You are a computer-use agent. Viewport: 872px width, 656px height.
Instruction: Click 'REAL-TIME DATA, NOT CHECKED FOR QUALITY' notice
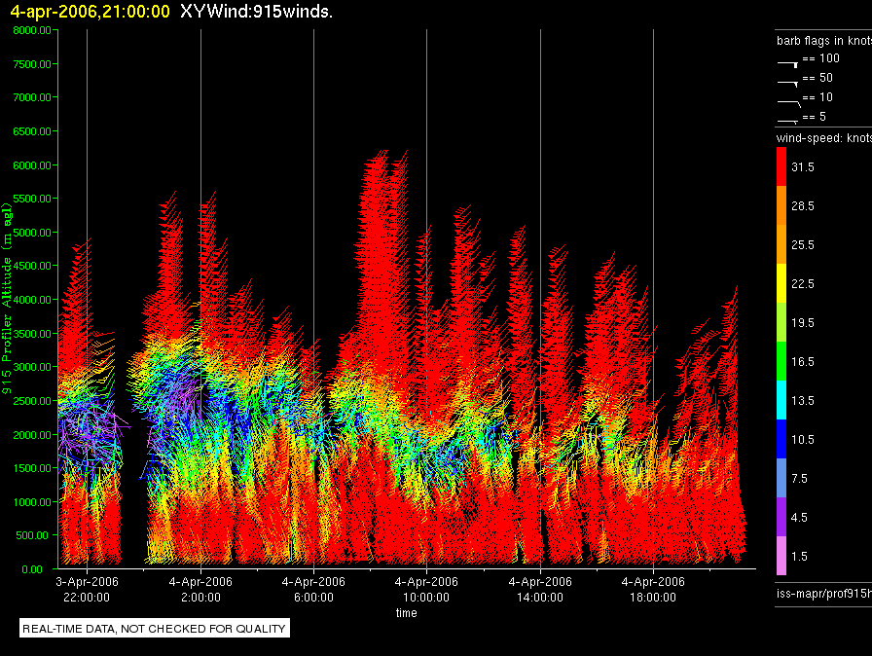(x=154, y=629)
